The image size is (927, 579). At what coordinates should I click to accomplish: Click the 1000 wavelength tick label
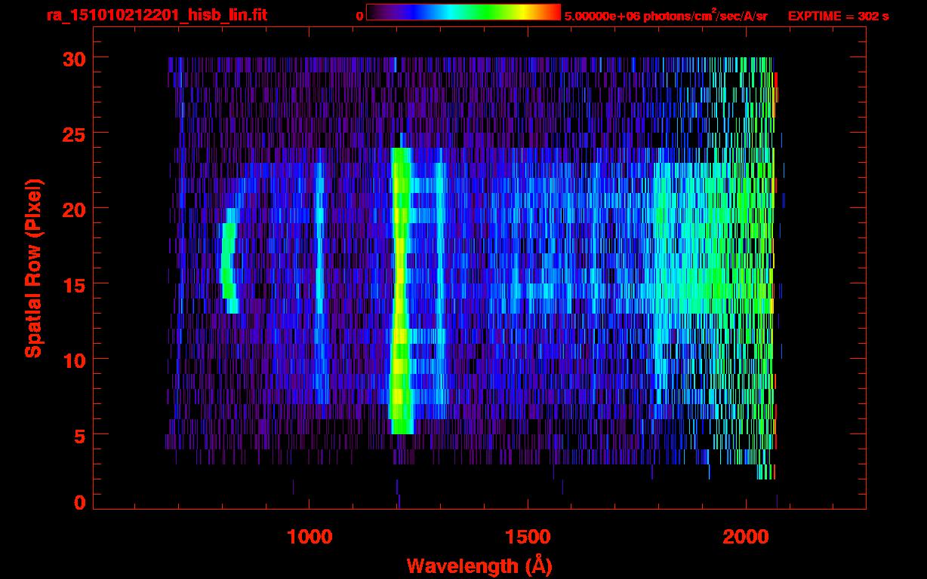(310, 537)
